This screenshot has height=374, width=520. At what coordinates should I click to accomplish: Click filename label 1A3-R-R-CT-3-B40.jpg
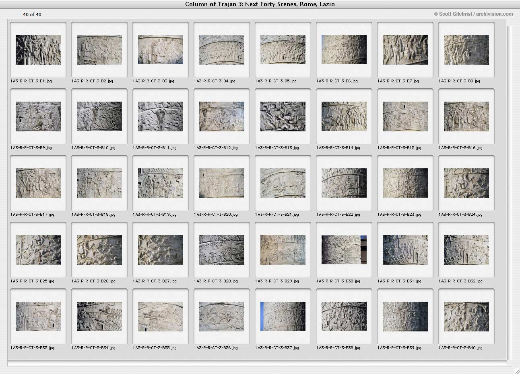(x=460, y=348)
